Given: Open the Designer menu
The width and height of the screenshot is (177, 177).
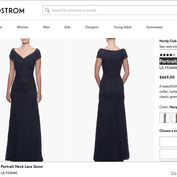Looking at the screenshot, I should click(x=92, y=27).
